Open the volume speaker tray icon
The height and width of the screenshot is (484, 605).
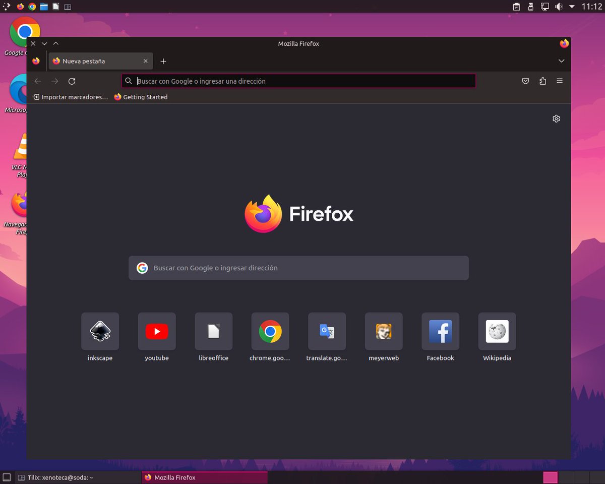coord(559,7)
